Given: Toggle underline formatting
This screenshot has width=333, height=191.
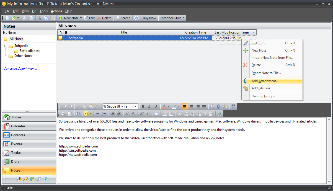Looking at the screenshot, I should click(156, 106).
